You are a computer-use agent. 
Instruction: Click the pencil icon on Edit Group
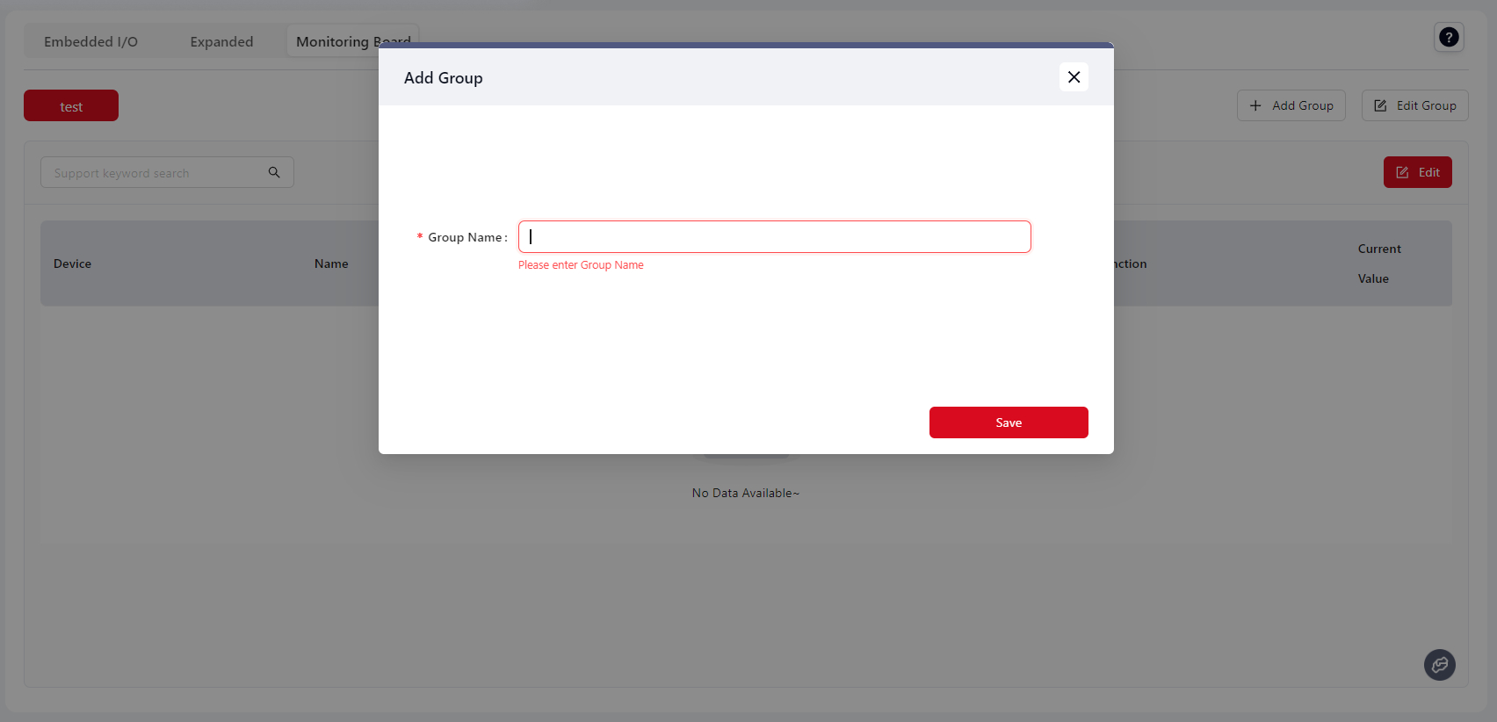(1380, 105)
